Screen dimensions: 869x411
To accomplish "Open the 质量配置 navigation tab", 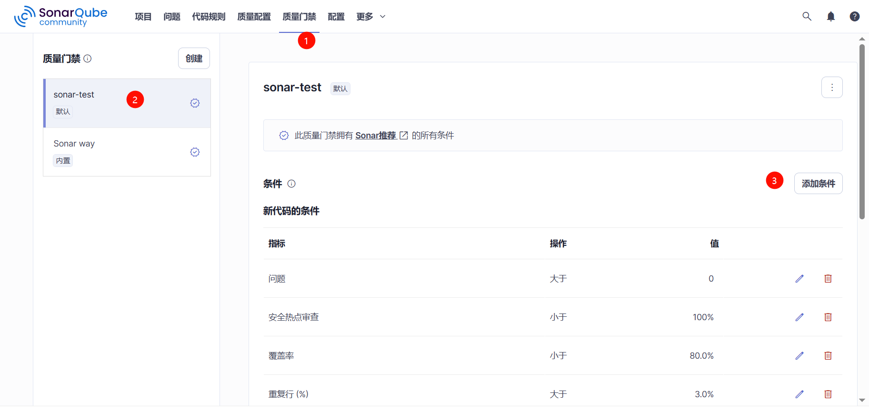I will click(254, 17).
